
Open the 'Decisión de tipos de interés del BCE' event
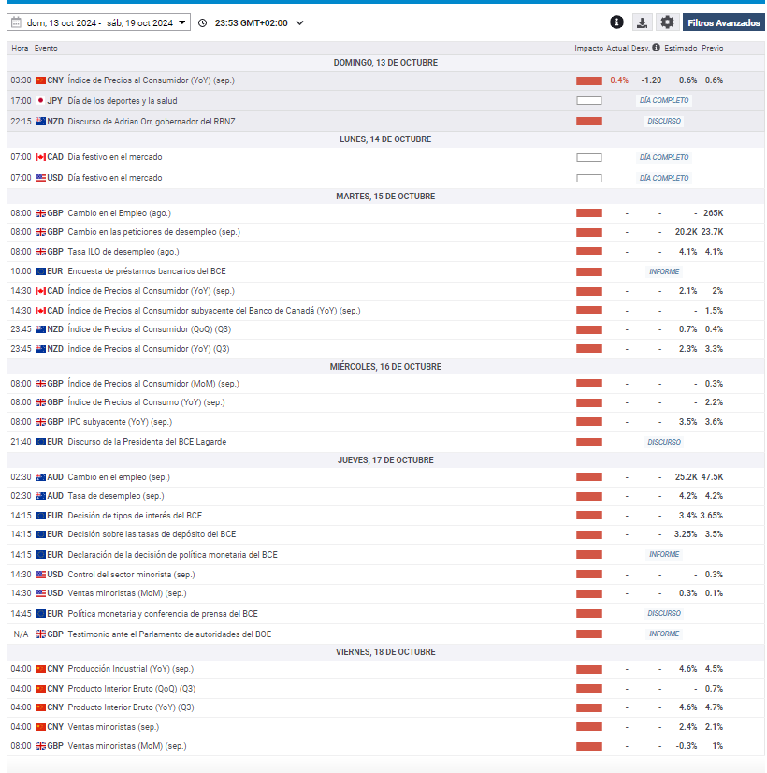135,516
